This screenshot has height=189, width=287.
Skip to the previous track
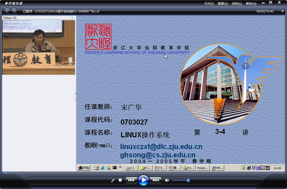(x=131, y=180)
